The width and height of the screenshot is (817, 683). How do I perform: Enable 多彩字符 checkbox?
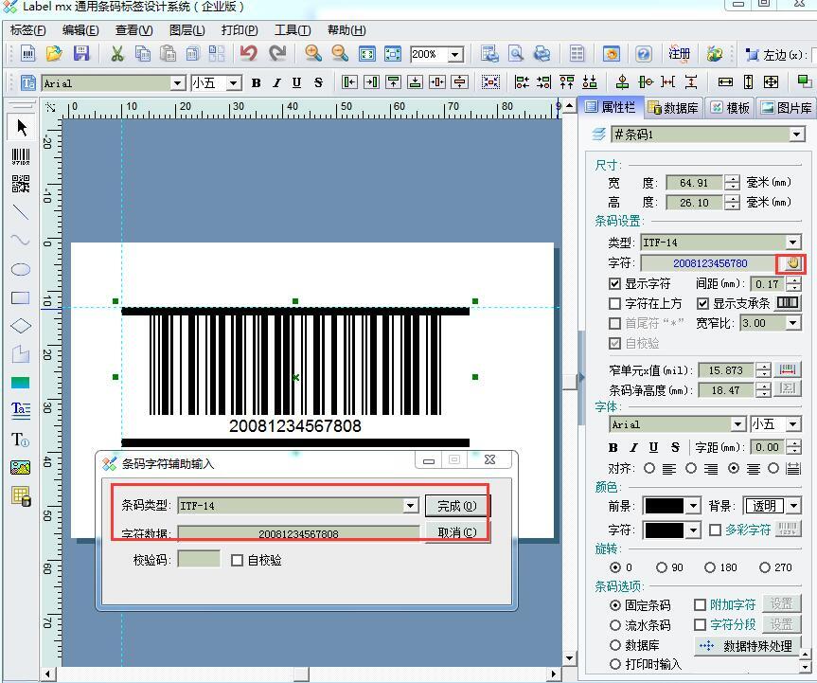pyautogui.click(x=716, y=530)
